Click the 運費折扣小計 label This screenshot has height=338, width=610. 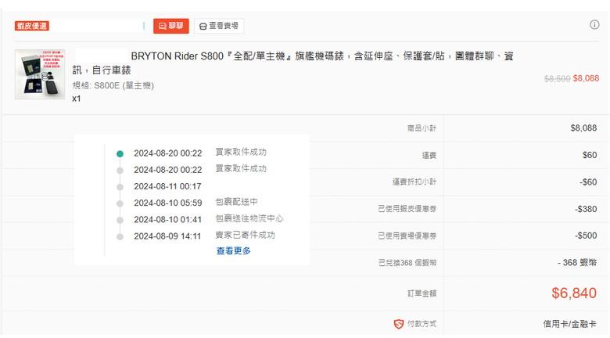pos(414,182)
